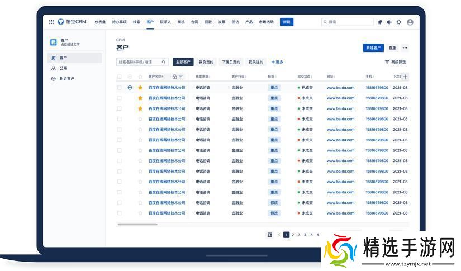Sort by the 手机 column header
461x271 pixels.
pyautogui.click(x=369, y=77)
